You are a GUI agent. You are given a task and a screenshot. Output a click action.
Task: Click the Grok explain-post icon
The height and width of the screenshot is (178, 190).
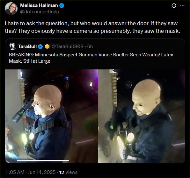coord(174,5)
